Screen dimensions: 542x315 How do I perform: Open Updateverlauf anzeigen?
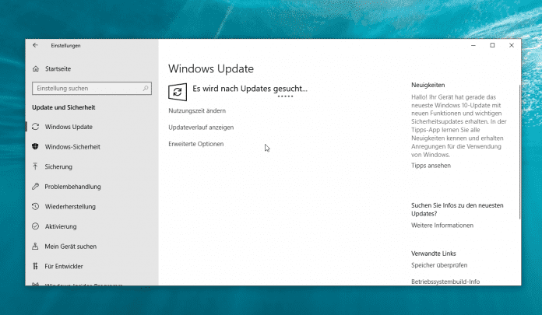(201, 128)
